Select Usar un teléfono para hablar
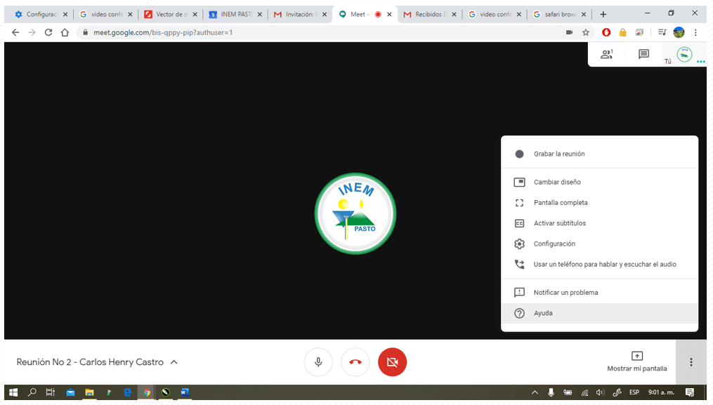Viewport: 713px width, 405px height. tap(599, 265)
